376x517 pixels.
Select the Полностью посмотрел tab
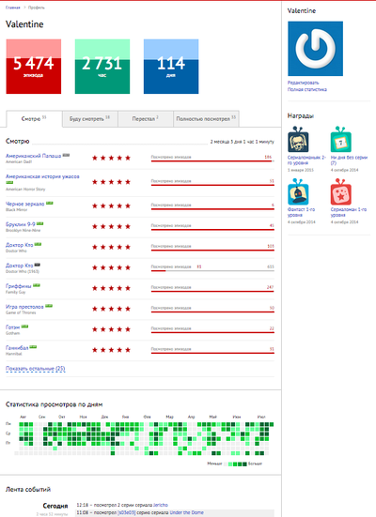206,119
